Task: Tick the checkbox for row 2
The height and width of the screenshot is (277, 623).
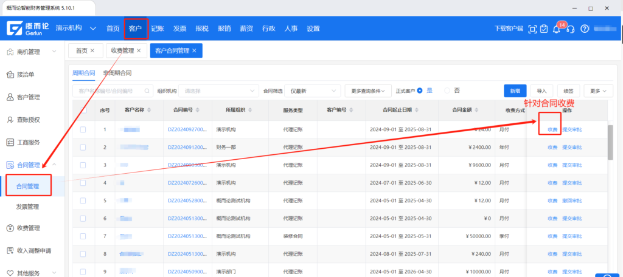Action: pyautogui.click(x=83, y=147)
